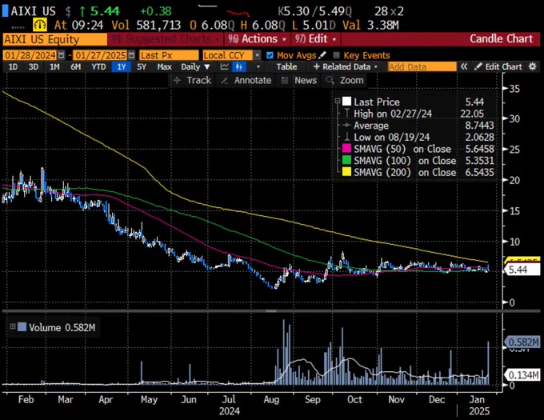Open the Suggested Charts dropdown

[x=166, y=39]
